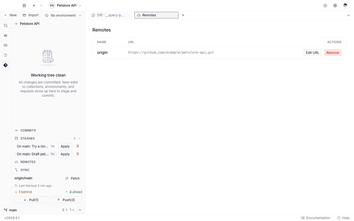Click the origin remote name
The image size is (354, 221).
click(x=102, y=52)
